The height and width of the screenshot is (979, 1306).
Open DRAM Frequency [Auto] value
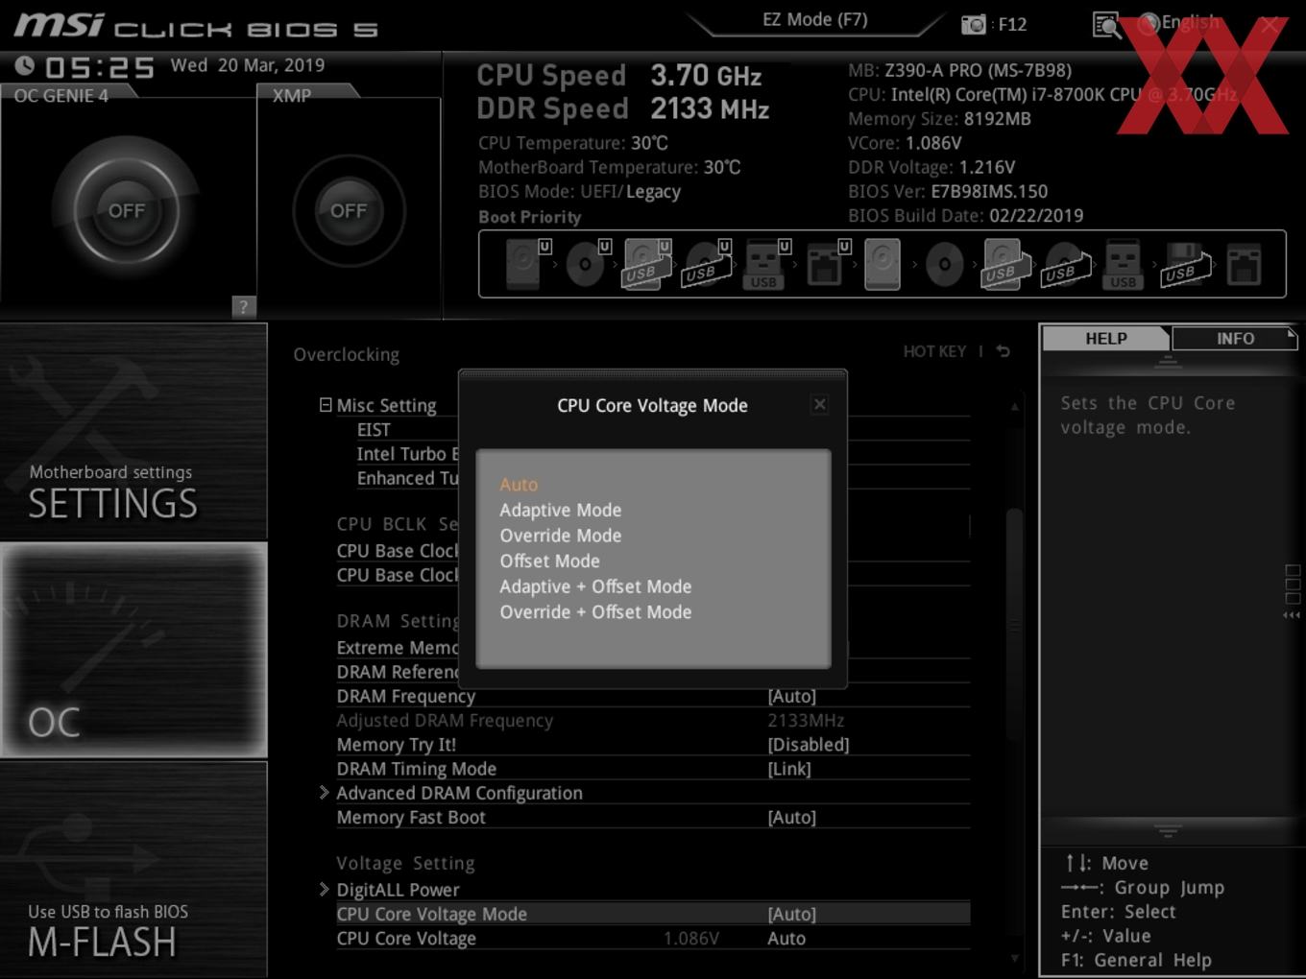(792, 696)
